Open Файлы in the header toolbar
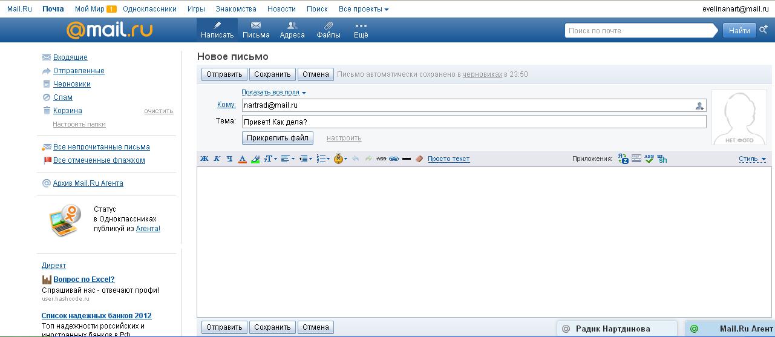This screenshot has width=775, height=337. tap(329, 30)
